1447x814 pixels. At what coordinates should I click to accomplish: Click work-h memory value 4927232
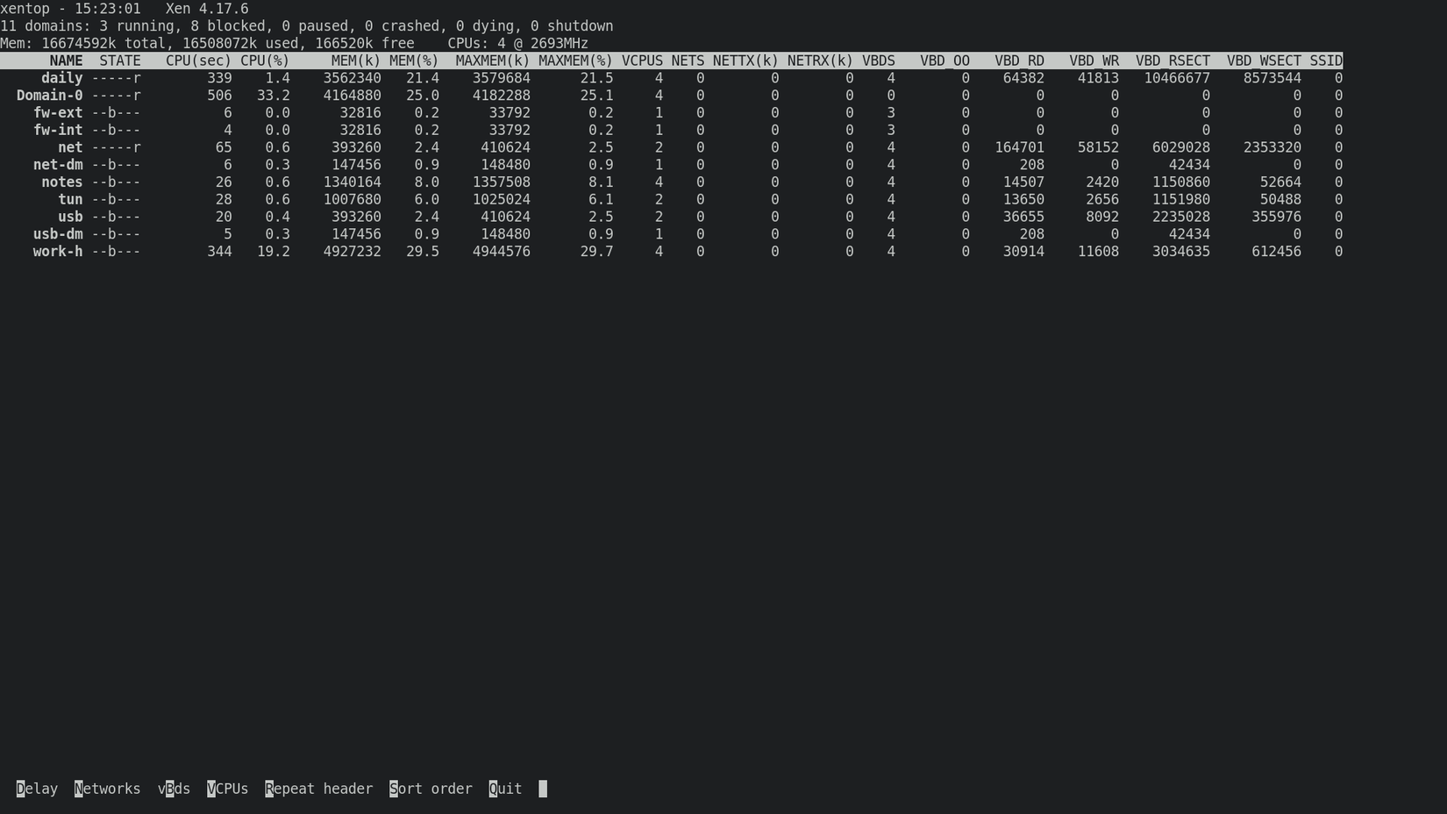point(352,252)
